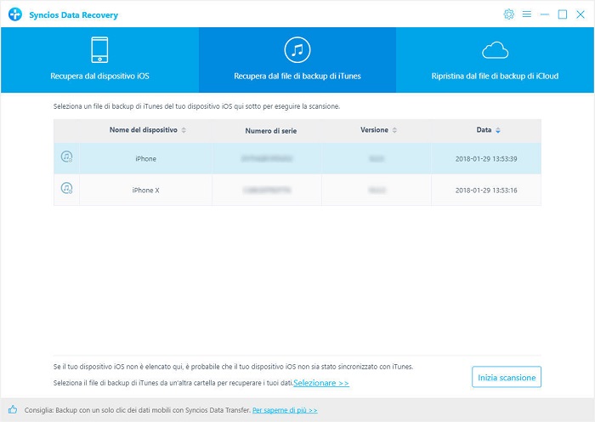Image resolution: width=595 pixels, height=422 pixels.
Task: Click the iCloud cloud icon
Action: (x=495, y=50)
